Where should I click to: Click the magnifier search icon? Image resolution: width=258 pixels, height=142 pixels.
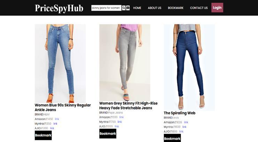[124, 8]
